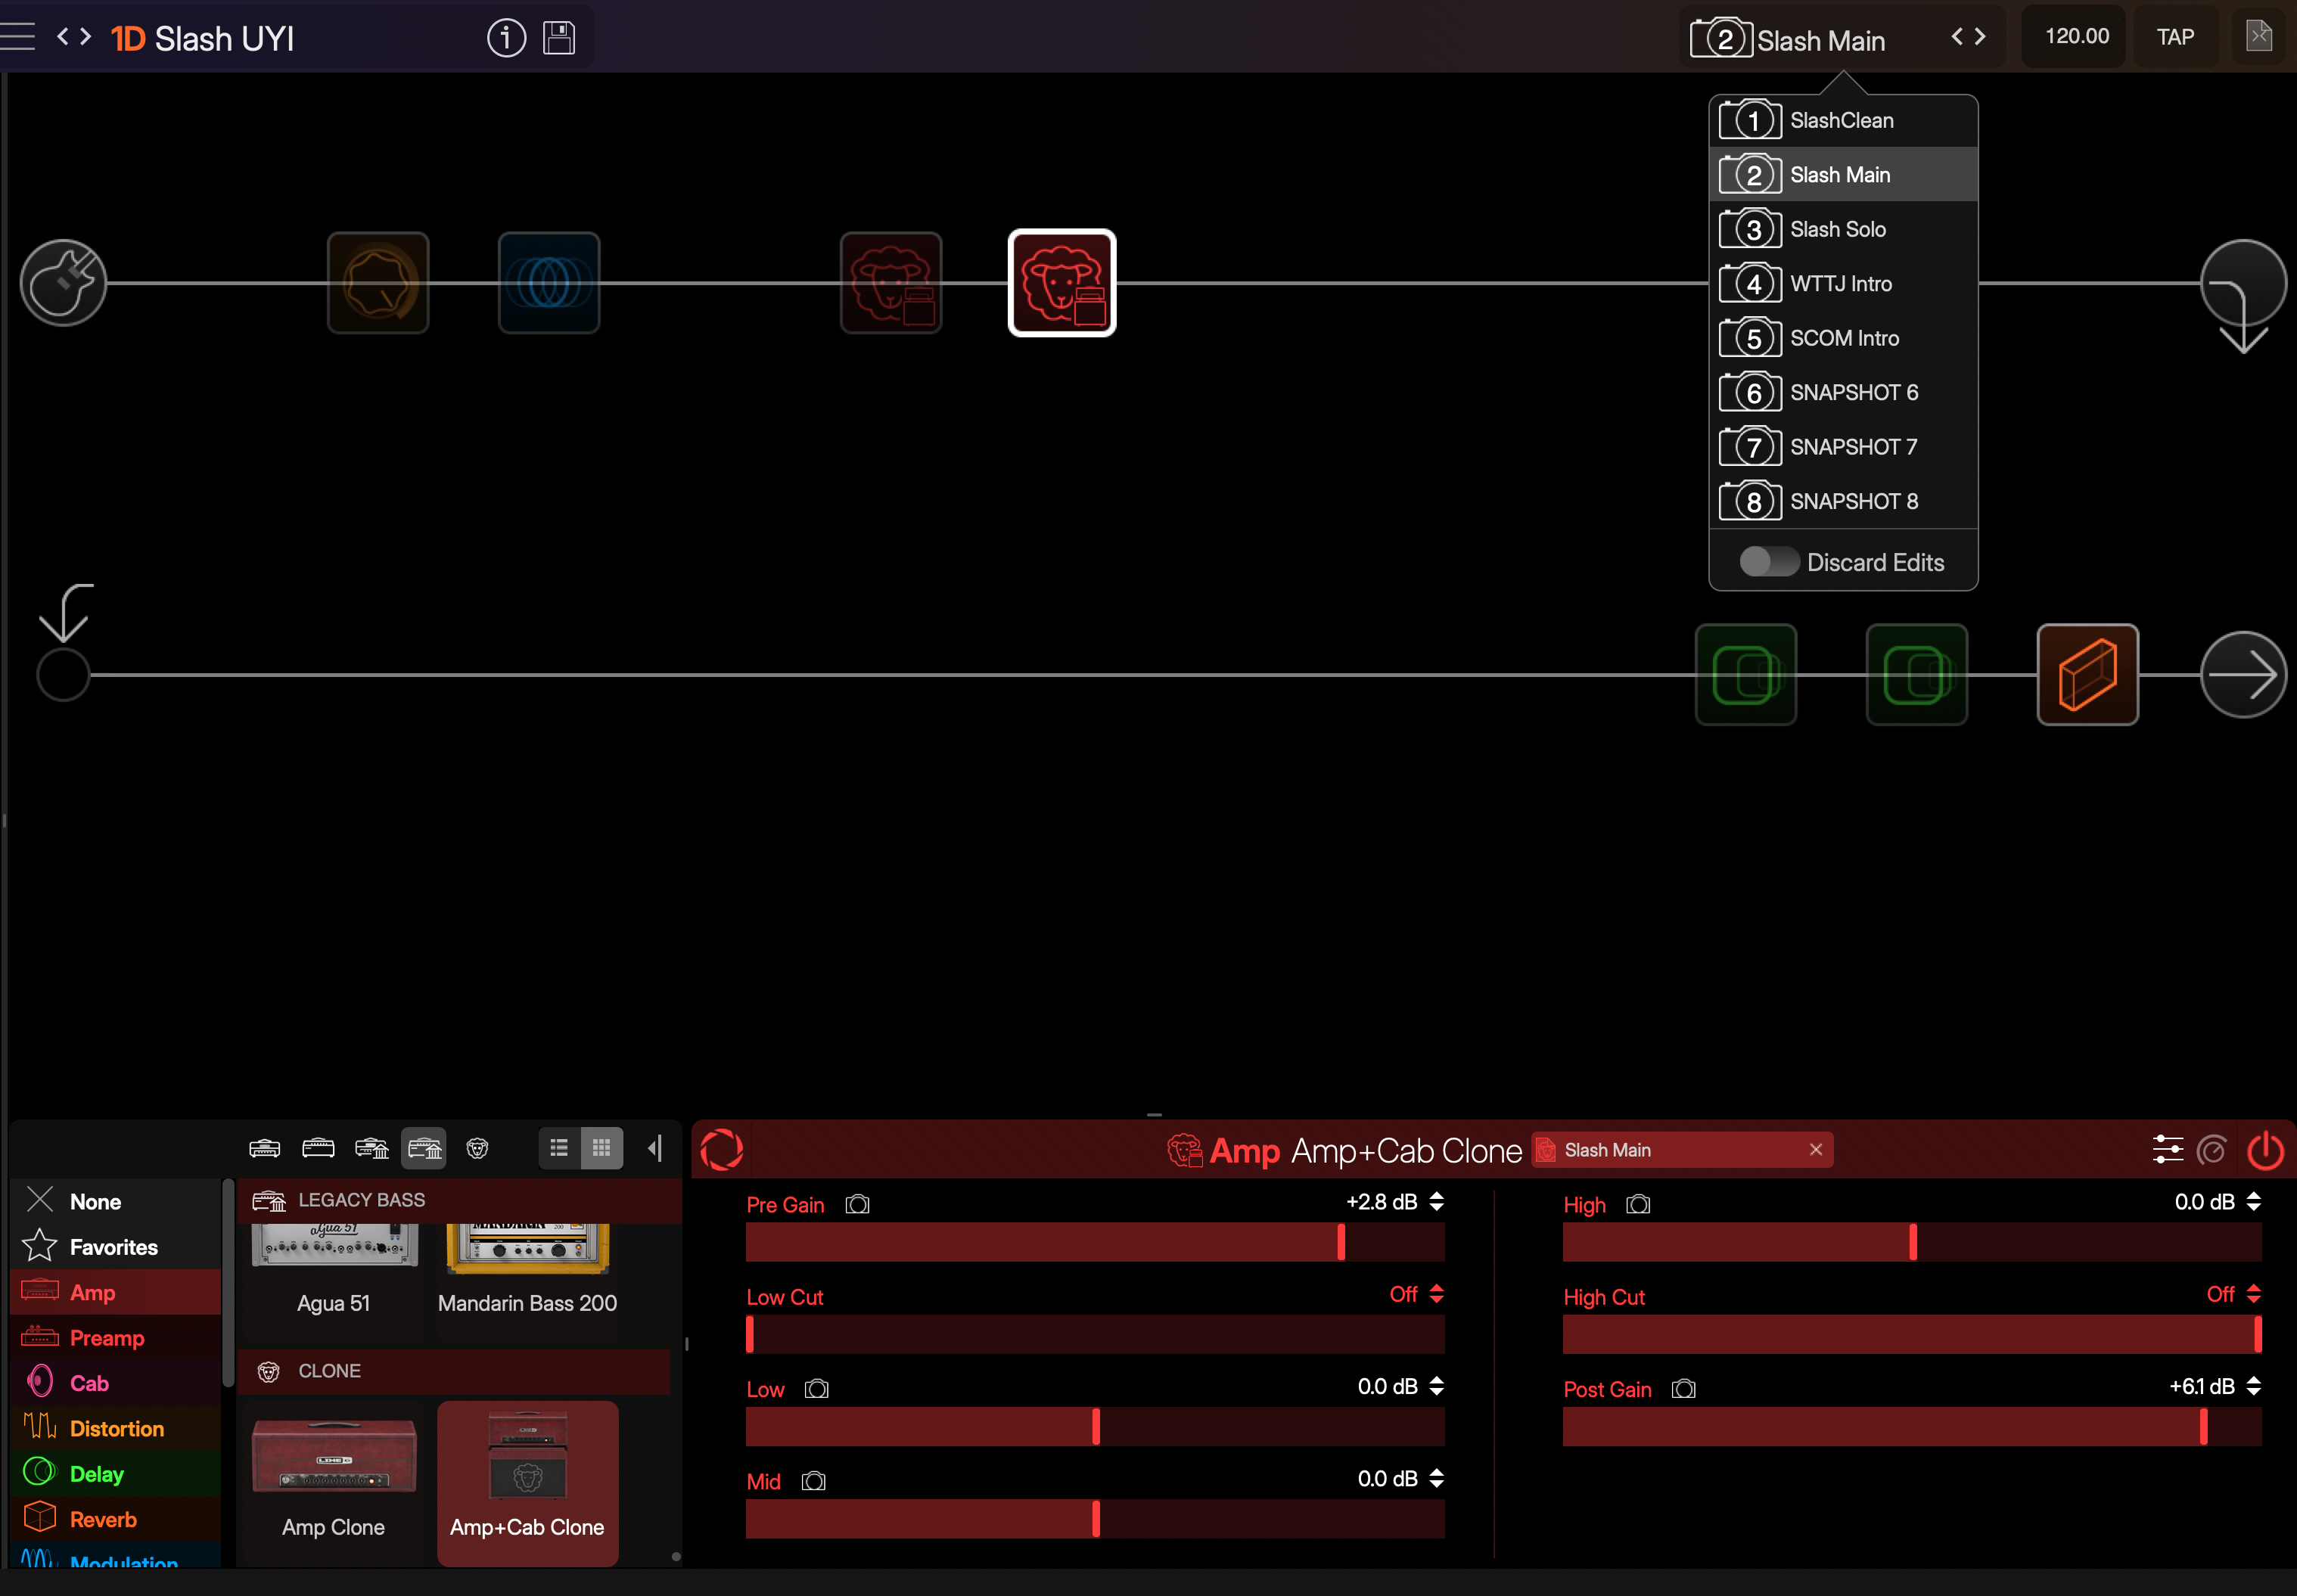Adjust the High Cut value stepper
Image resolution: width=2297 pixels, height=1596 pixels.
pos(2254,1294)
